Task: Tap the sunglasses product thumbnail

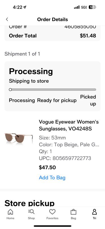Action: point(19,138)
